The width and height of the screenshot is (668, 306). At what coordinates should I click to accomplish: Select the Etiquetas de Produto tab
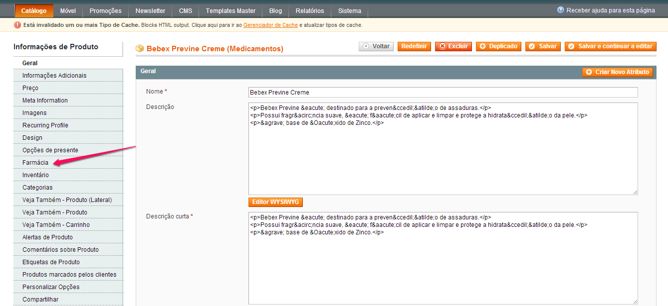pyautogui.click(x=68, y=262)
